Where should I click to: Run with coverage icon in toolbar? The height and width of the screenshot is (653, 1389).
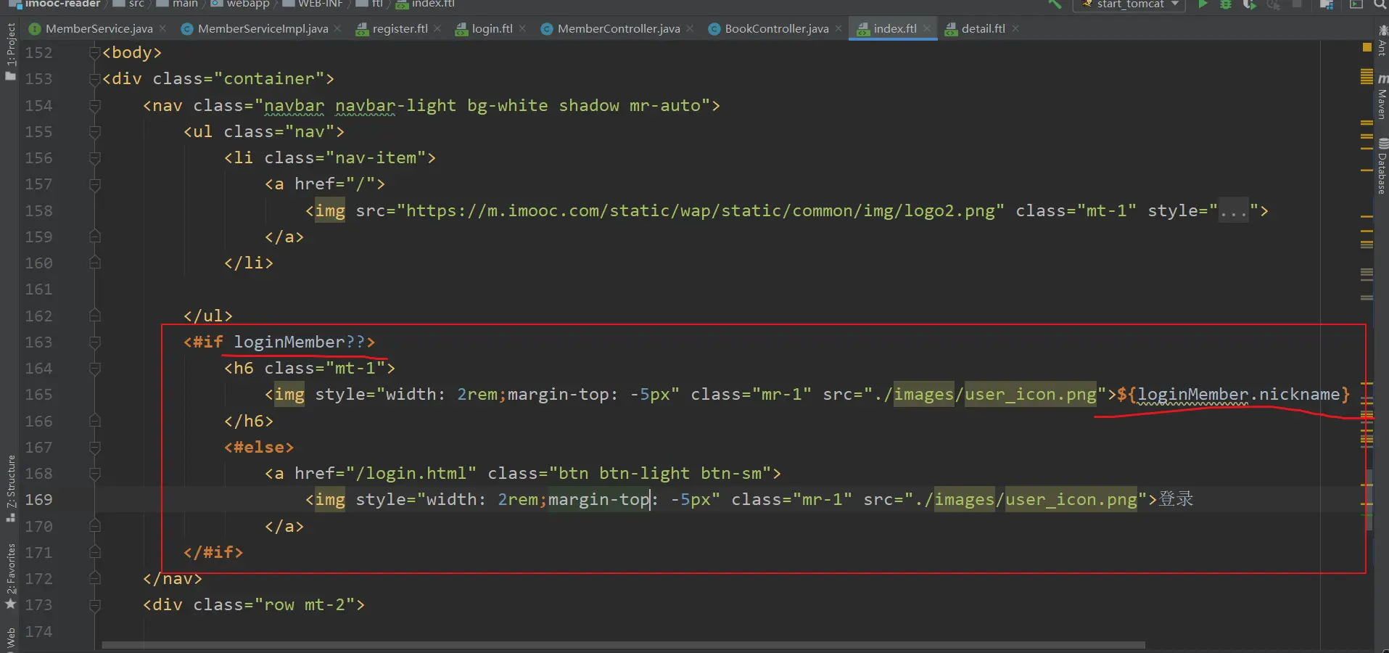(1249, 4)
